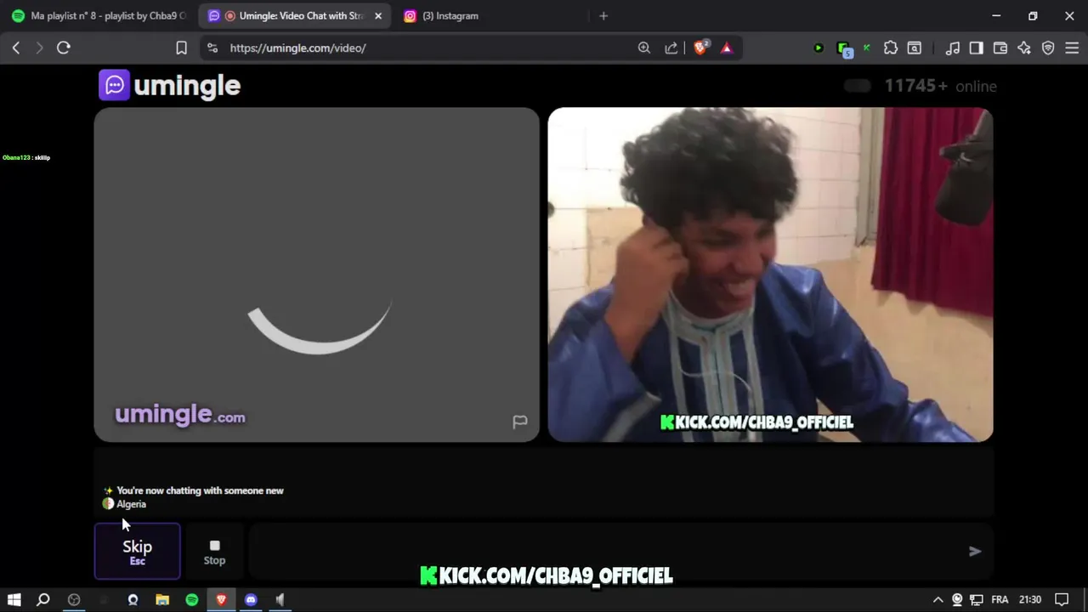Close the Umingle tab
Screen dimensions: 1088x612
click(x=378, y=16)
